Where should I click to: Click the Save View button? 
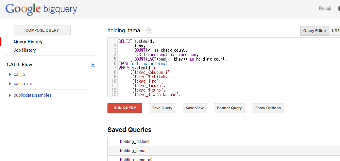pyautogui.click(x=195, y=108)
